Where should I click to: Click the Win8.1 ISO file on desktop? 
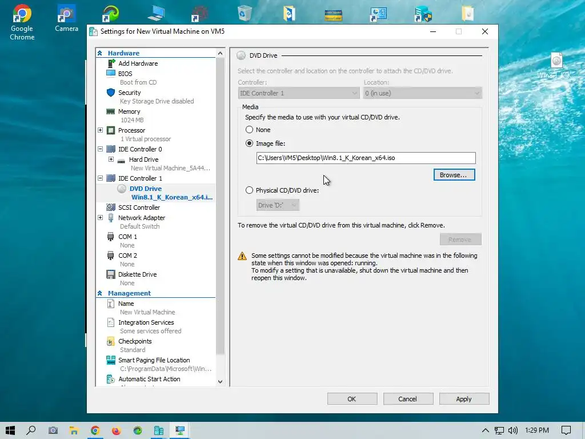coord(556,66)
